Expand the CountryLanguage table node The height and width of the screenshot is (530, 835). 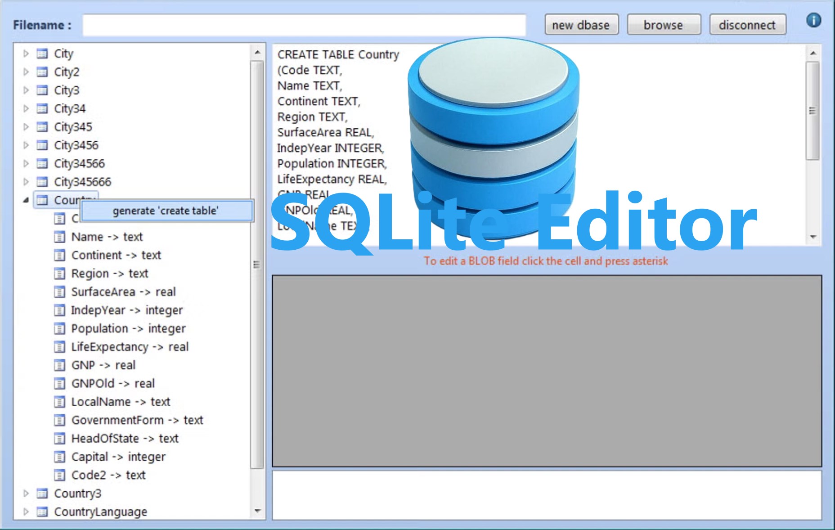26,512
